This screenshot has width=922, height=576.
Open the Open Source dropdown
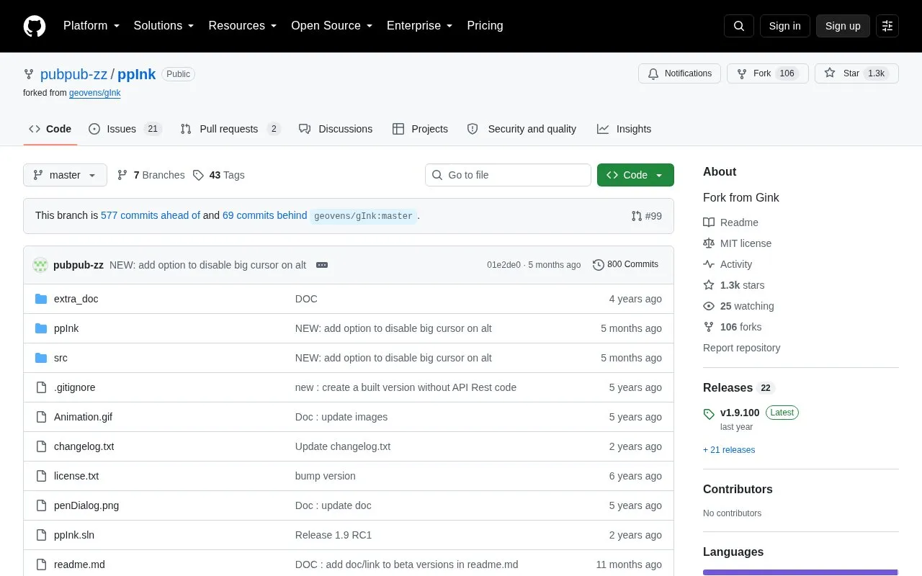coord(332,26)
